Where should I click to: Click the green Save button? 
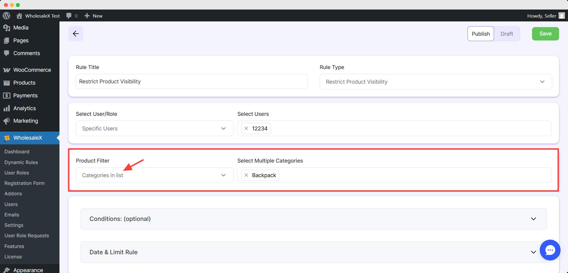pyautogui.click(x=545, y=34)
